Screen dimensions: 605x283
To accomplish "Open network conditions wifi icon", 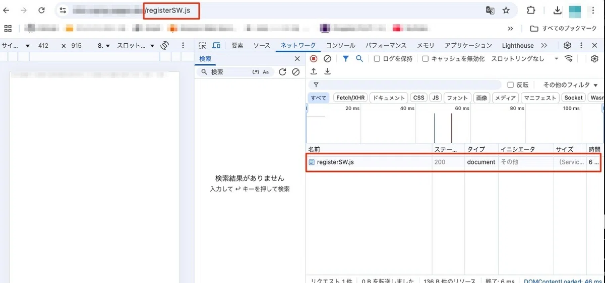I will 569,59.
